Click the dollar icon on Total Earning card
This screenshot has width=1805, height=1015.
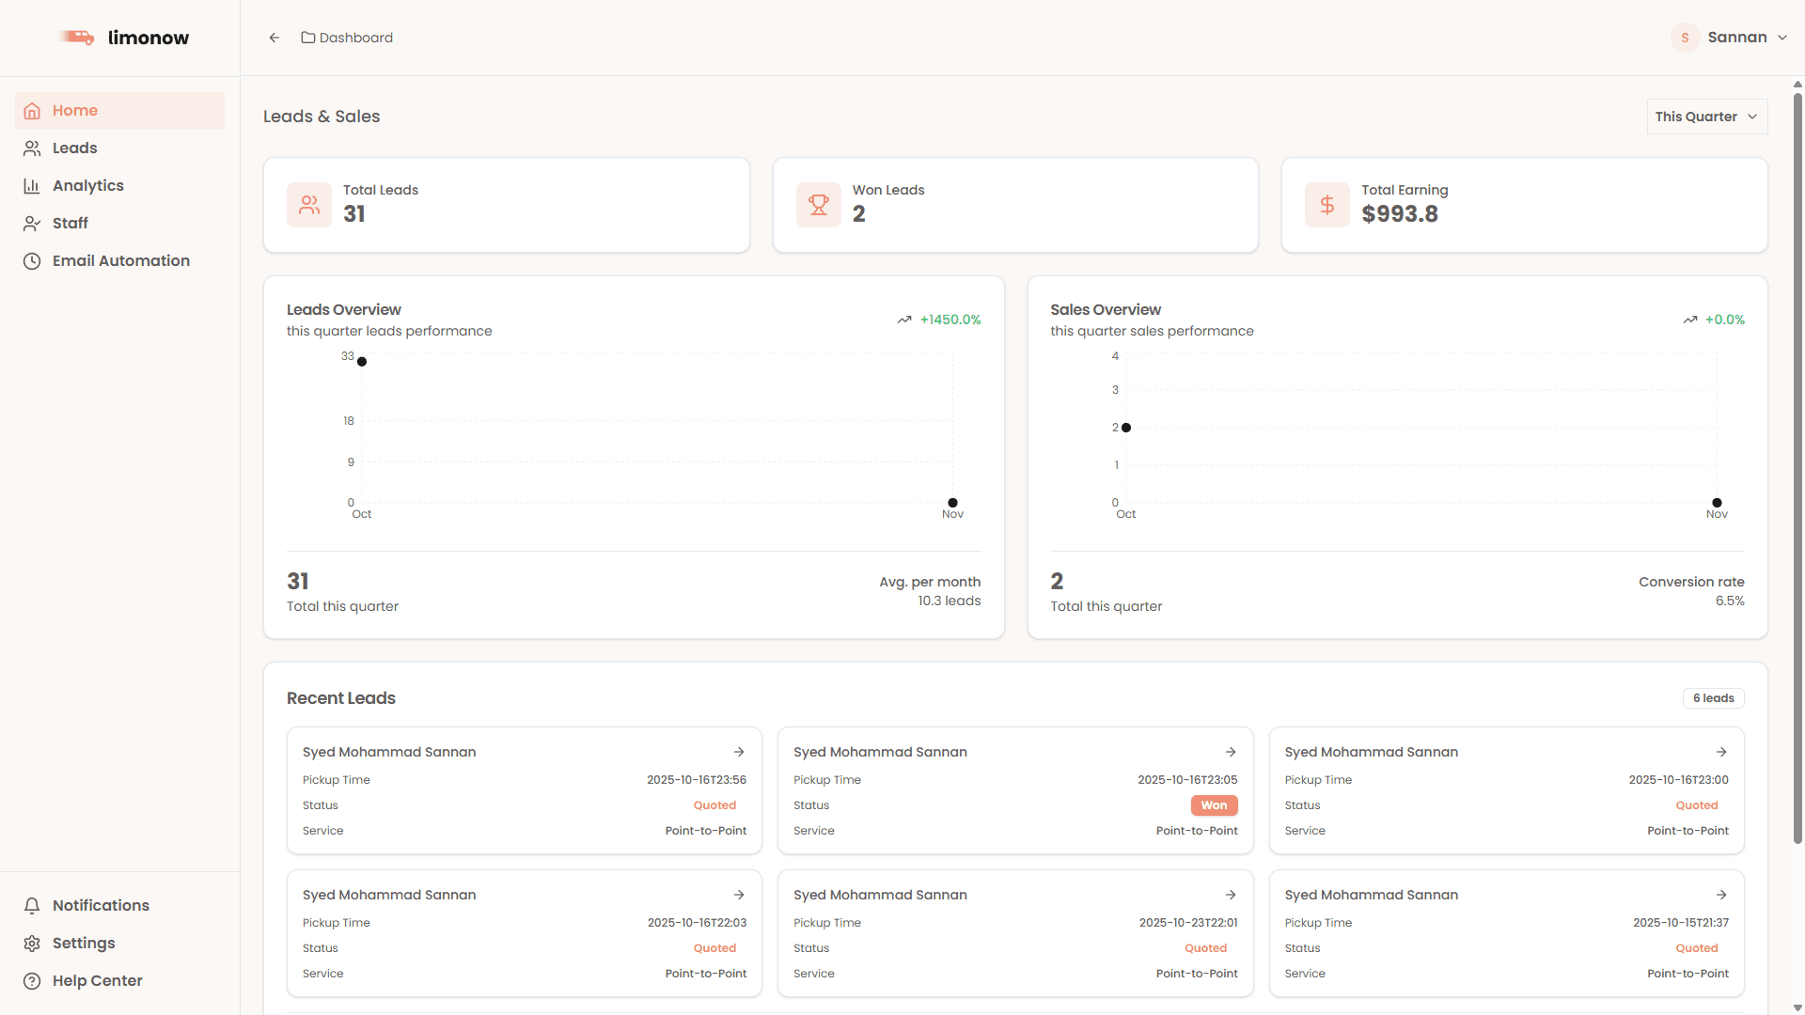coord(1326,204)
